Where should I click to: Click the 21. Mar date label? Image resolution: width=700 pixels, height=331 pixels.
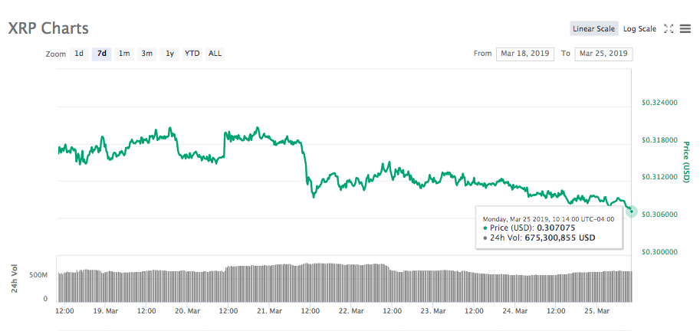tap(269, 310)
